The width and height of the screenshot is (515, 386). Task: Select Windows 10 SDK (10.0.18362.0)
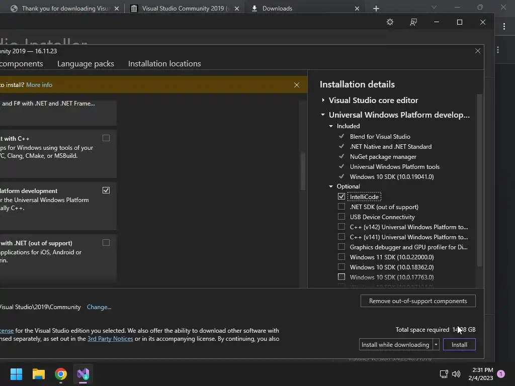341,267
